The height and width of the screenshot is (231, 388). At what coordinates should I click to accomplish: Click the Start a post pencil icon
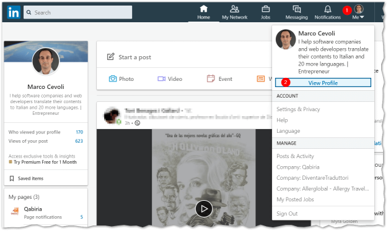[110, 56]
